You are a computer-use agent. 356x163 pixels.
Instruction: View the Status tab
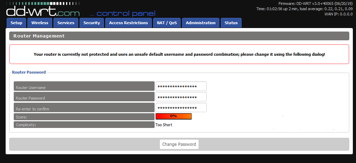(x=231, y=23)
